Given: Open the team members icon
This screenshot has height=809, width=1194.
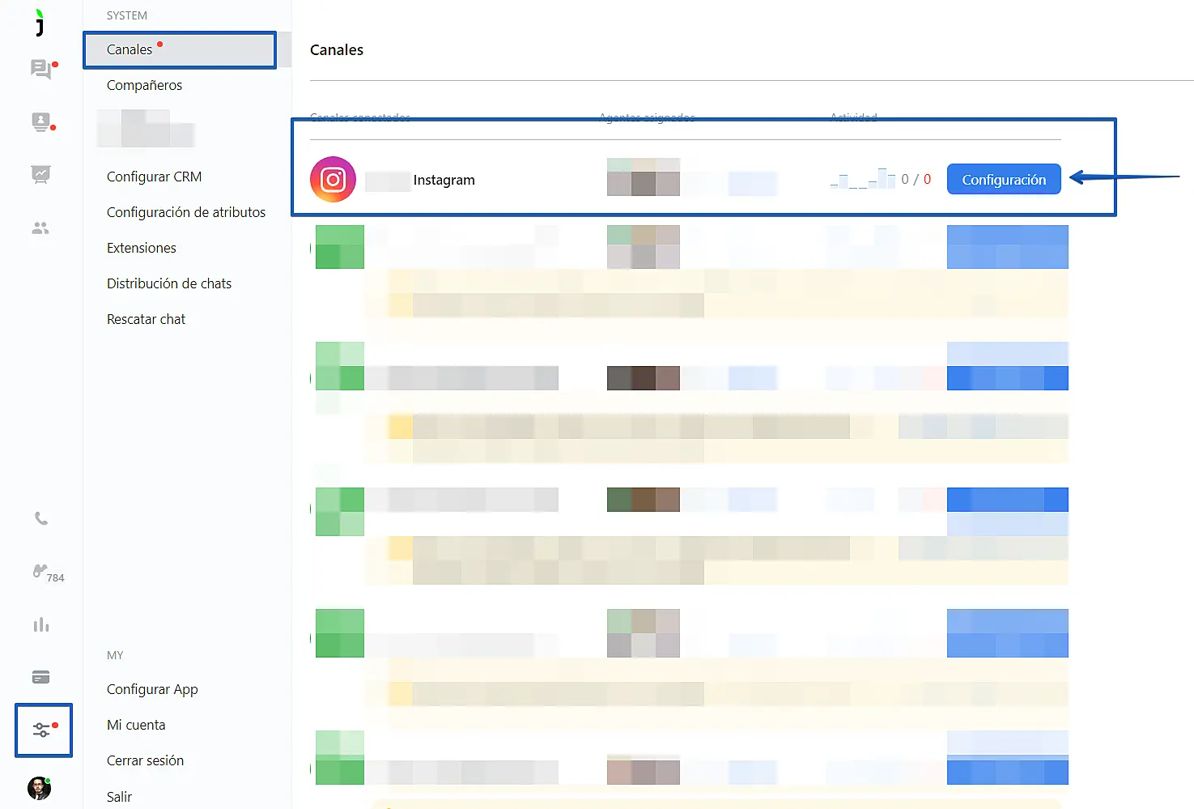Looking at the screenshot, I should 40,228.
